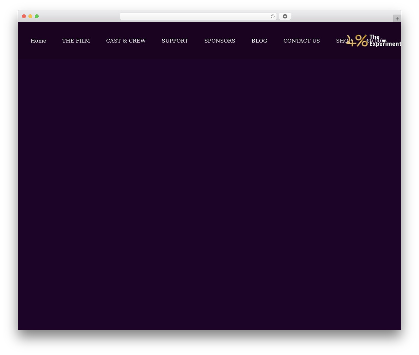Image resolution: width=419 pixels, height=355 pixels.
Task: Open the BLOG link
Action: (x=259, y=41)
